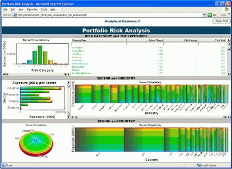The image size is (232, 169).
Task: Expand the Links toolbar chevron
Action: point(229,14)
